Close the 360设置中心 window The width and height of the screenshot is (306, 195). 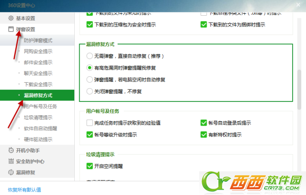pyautogui.click(x=298, y=5)
